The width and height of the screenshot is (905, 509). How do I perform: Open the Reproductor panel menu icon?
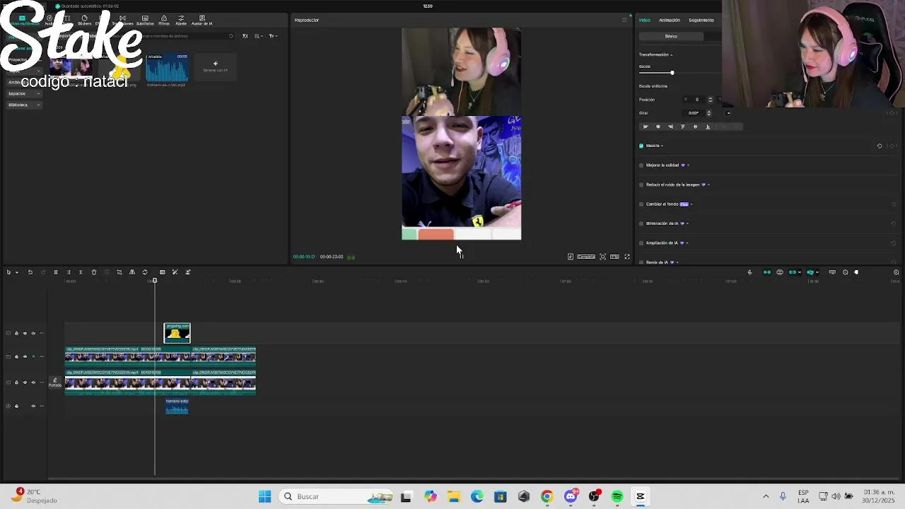pos(624,20)
